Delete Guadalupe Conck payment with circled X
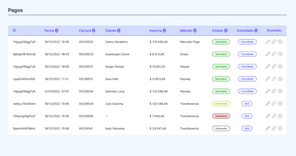This screenshot has height=156, width=296. 280,54
